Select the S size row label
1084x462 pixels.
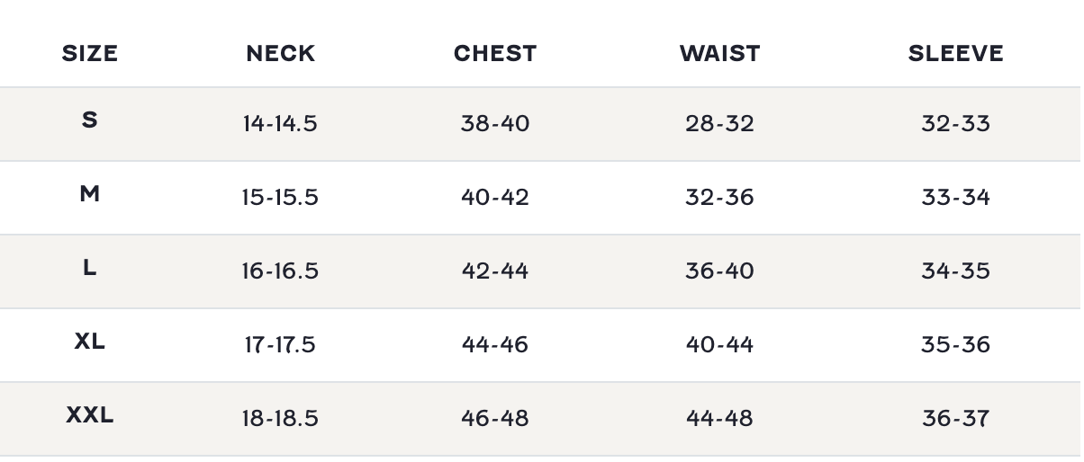[x=90, y=120]
